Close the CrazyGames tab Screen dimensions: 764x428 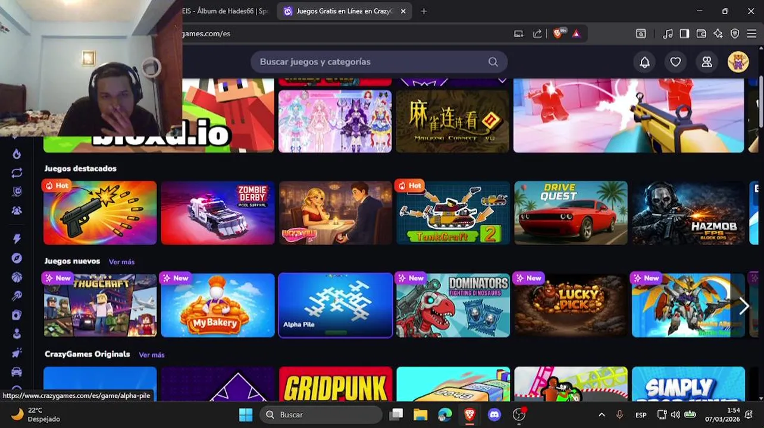(x=403, y=11)
